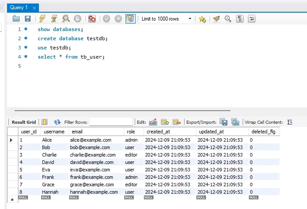Export the recordset to an external file
The image size is (307, 209).
tap(223, 122)
